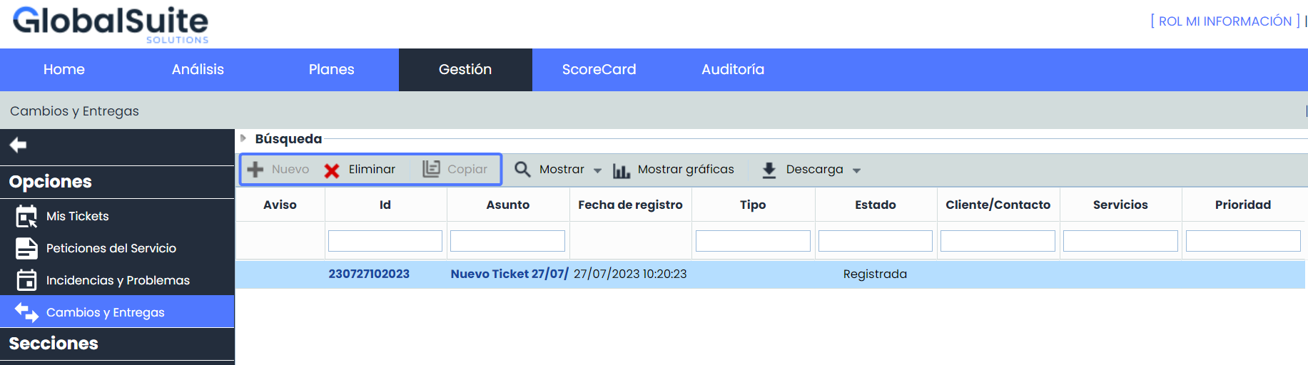Click the bar chart Mostrar gráficas icon
The image size is (1308, 365).
pyautogui.click(x=622, y=170)
